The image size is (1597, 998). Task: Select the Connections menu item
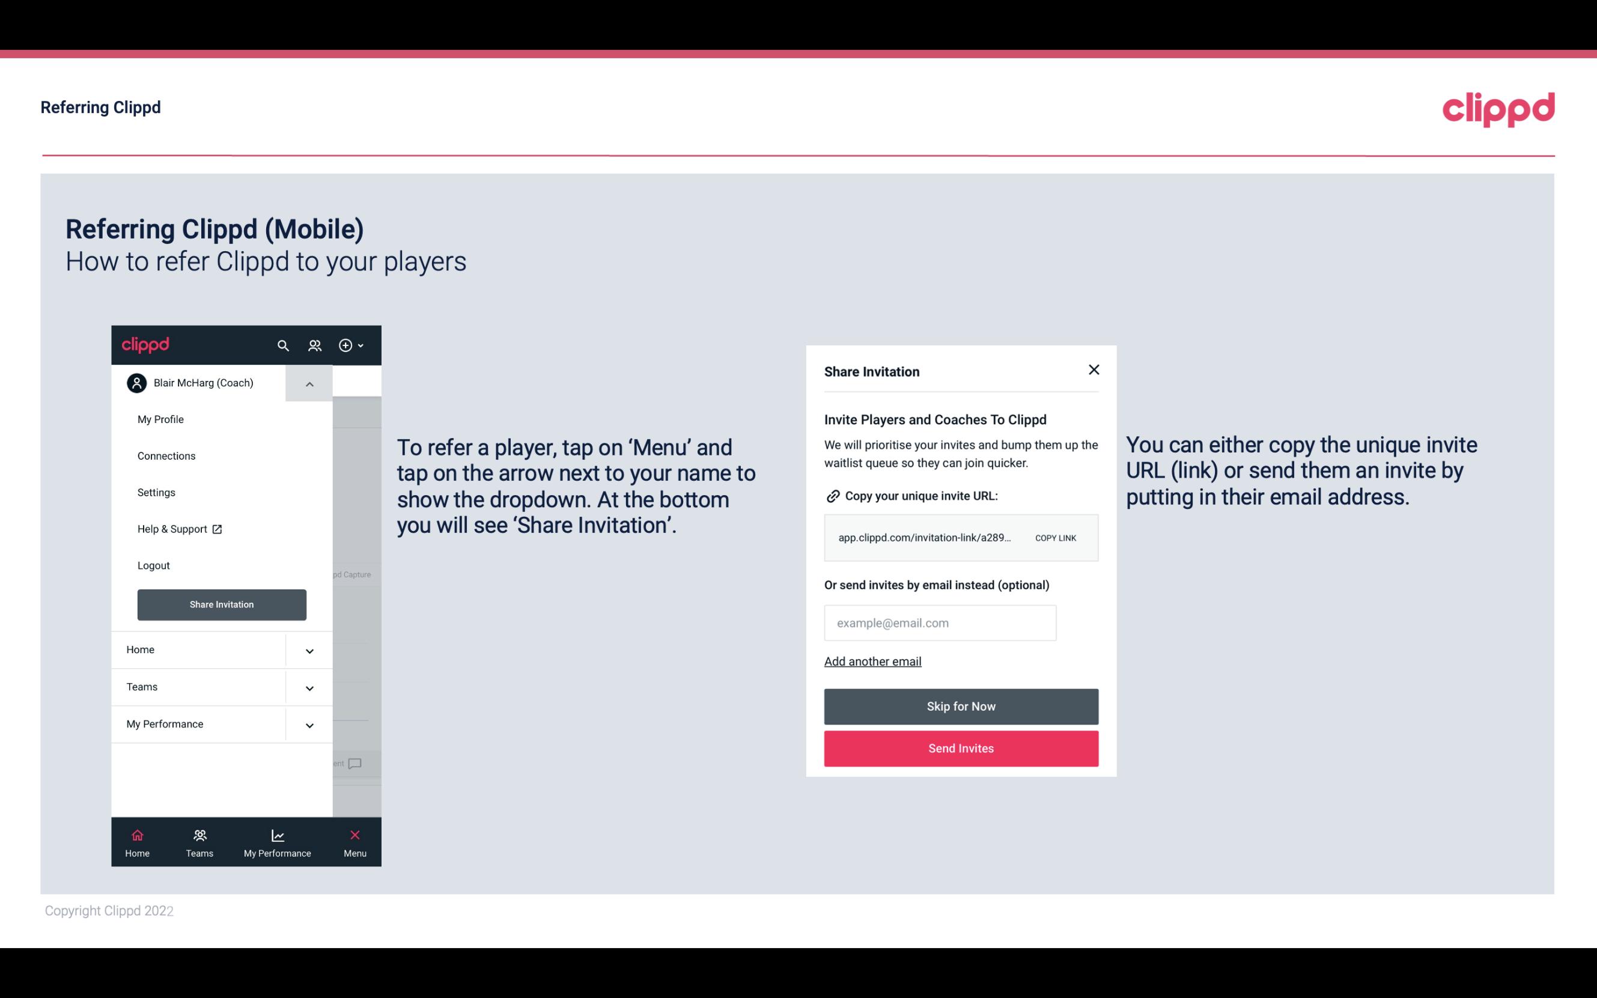pyautogui.click(x=166, y=455)
